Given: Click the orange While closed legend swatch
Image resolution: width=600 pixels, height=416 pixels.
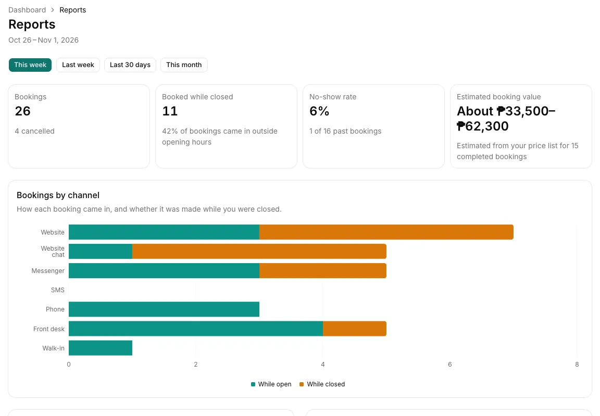Looking at the screenshot, I should [x=302, y=384].
